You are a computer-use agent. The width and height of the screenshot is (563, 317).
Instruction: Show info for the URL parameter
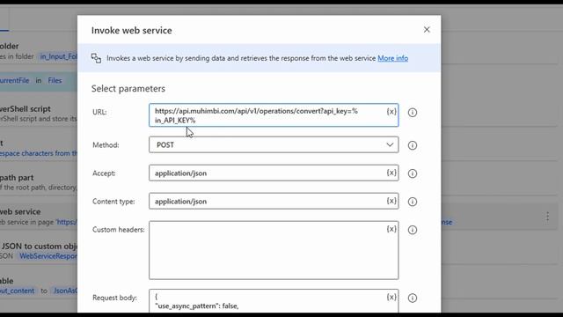pos(413,113)
